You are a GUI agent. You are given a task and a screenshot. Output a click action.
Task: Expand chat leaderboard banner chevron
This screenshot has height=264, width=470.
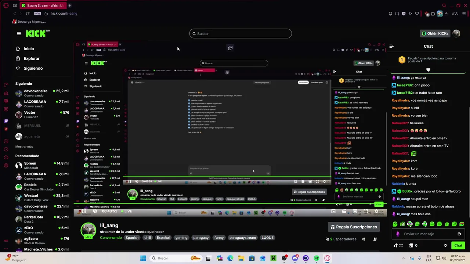[428, 70]
